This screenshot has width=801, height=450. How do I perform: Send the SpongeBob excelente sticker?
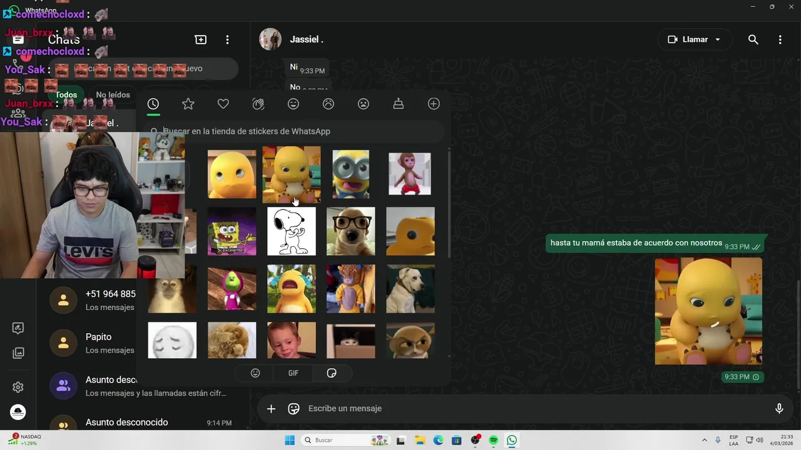click(x=232, y=231)
